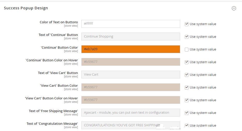Uncheck system value for 'Continue' Button Color on Hover
This screenshot has width=242, height=131.
click(187, 62)
